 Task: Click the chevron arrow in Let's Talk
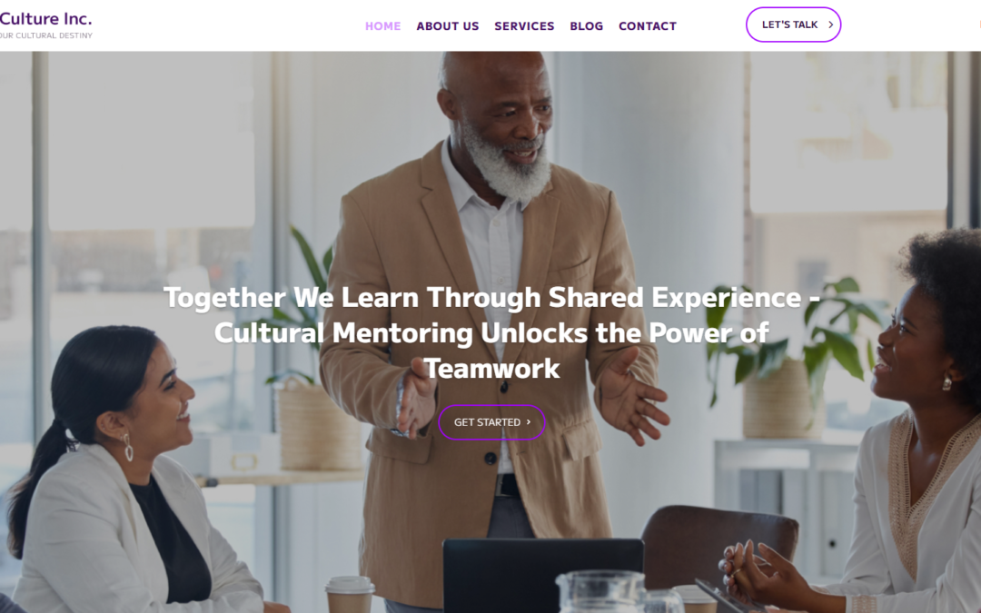coord(830,25)
